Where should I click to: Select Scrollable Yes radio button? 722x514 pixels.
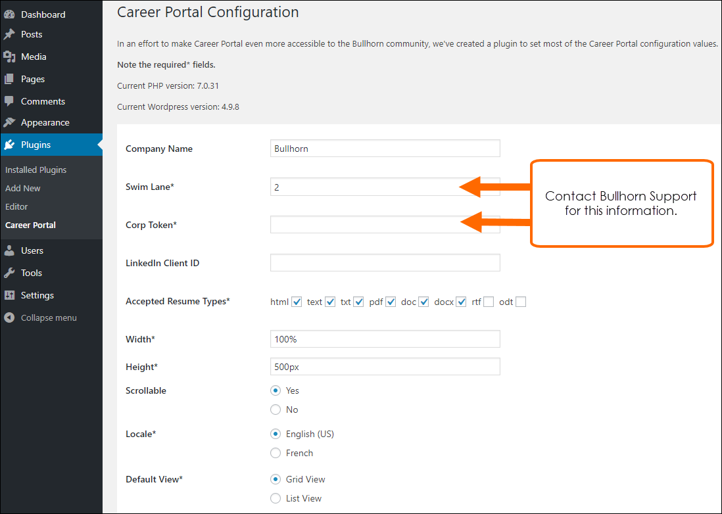coord(276,390)
